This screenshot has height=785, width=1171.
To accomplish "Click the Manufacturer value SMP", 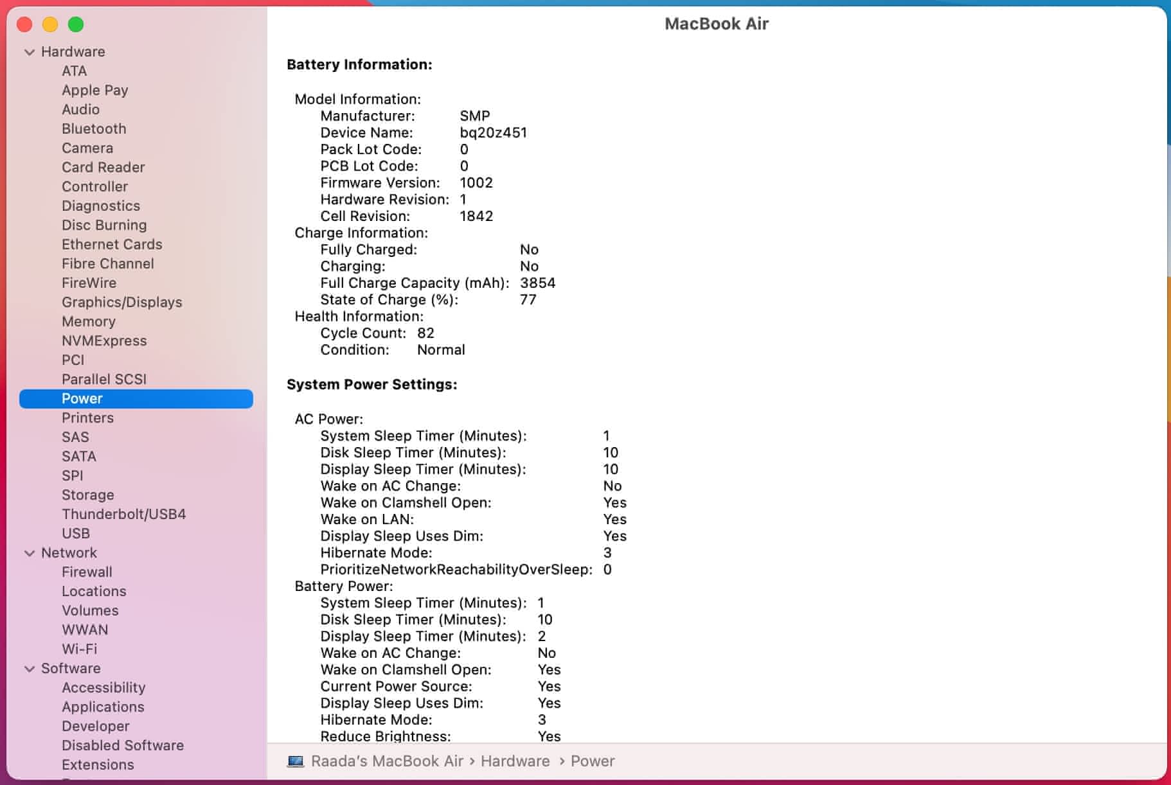I will tap(475, 116).
